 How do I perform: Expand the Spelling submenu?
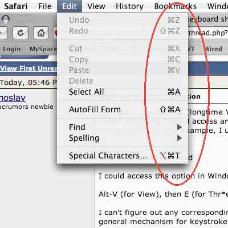click(x=123, y=138)
